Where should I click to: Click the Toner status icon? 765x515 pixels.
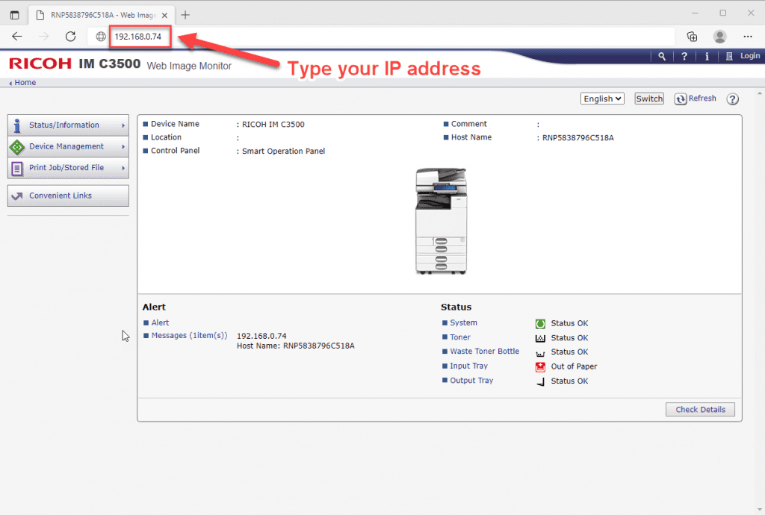pos(540,338)
